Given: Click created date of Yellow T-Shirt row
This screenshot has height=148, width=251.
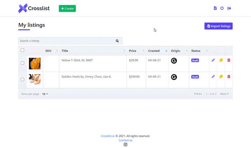Looking at the screenshot, I should pyautogui.click(x=154, y=60).
